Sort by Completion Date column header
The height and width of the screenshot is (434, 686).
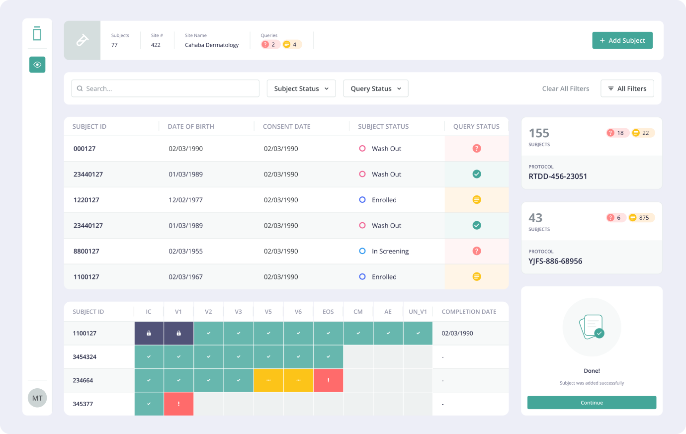point(469,312)
